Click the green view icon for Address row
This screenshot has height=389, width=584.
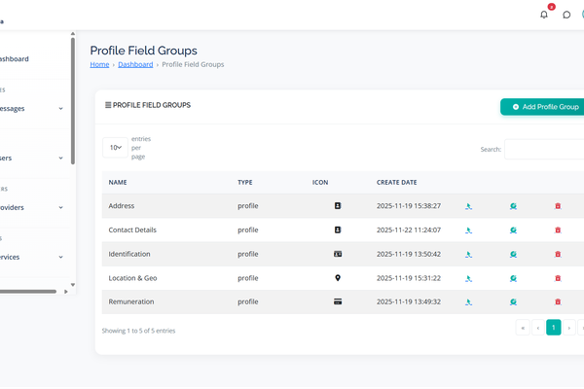pyautogui.click(x=513, y=206)
